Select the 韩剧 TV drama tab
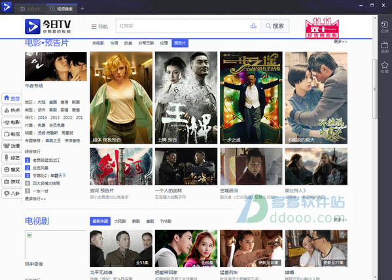Viewport: 392px width, 280px height. [x=136, y=221]
